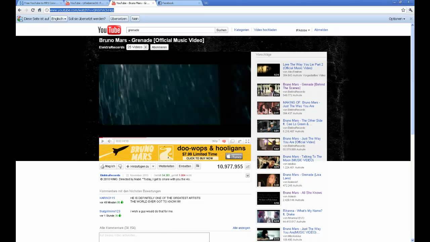
Task: Like the comment by KARIN3115
Action: pos(122,202)
